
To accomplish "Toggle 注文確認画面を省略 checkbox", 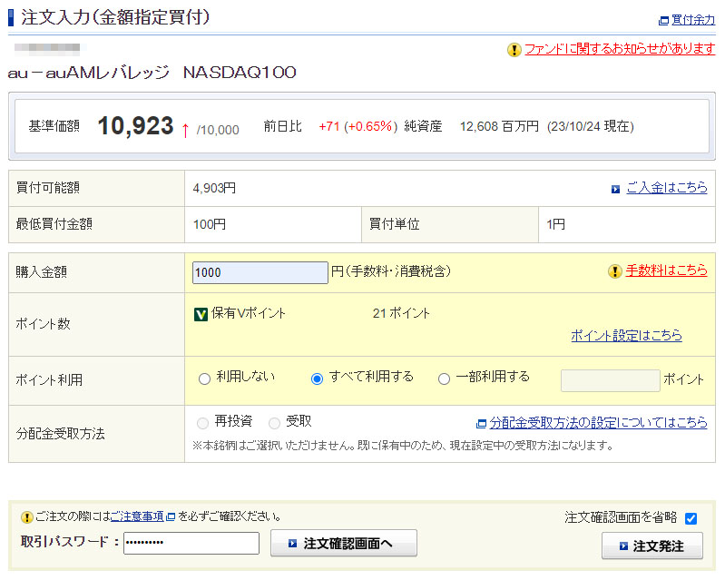I will pyautogui.click(x=691, y=518).
